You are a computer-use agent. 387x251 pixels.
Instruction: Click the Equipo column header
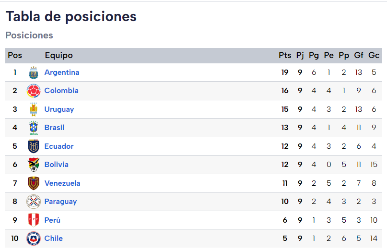click(59, 55)
